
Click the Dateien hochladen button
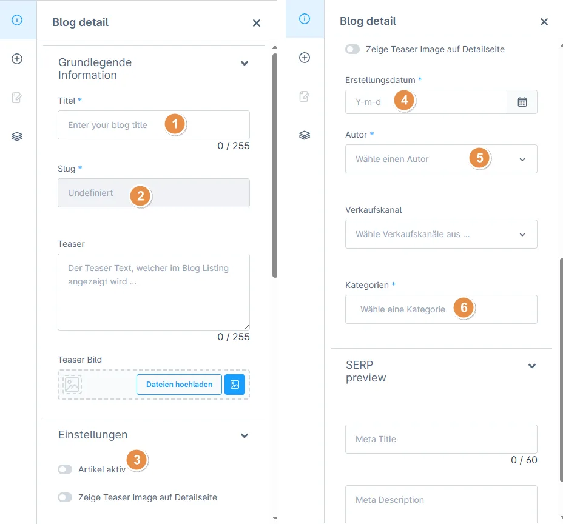click(x=179, y=385)
